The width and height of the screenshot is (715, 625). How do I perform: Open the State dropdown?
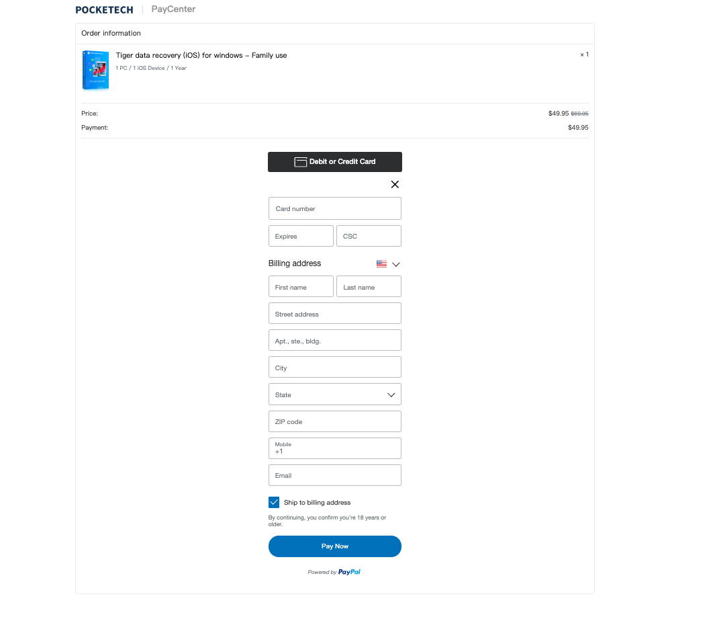click(x=335, y=394)
